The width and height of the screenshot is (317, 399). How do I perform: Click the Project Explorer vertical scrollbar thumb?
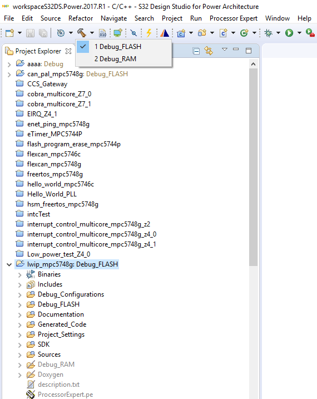pyautogui.click(x=253, y=167)
